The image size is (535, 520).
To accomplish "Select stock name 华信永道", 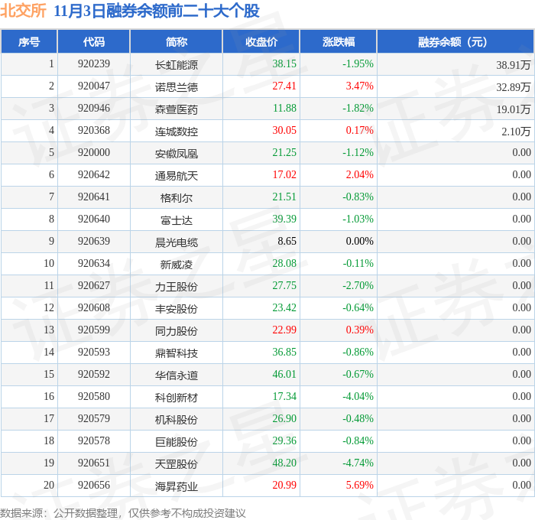I will [x=177, y=375].
